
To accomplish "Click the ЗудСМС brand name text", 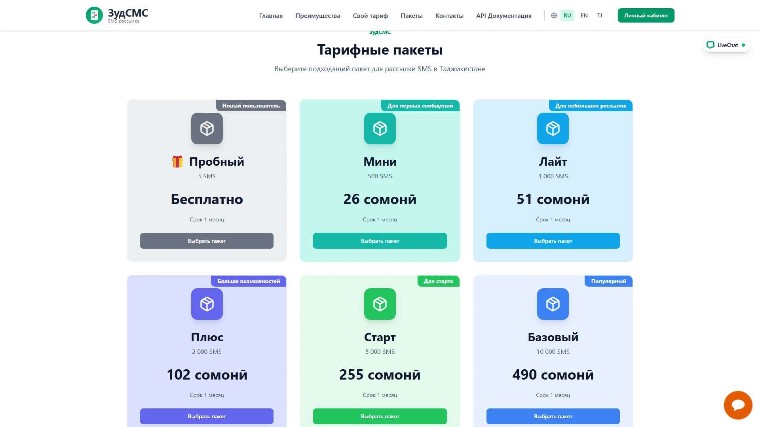I will 128,13.
